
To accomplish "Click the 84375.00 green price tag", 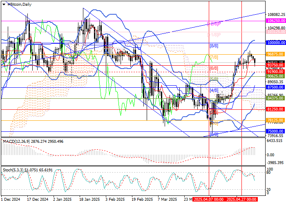I will 274,98.
